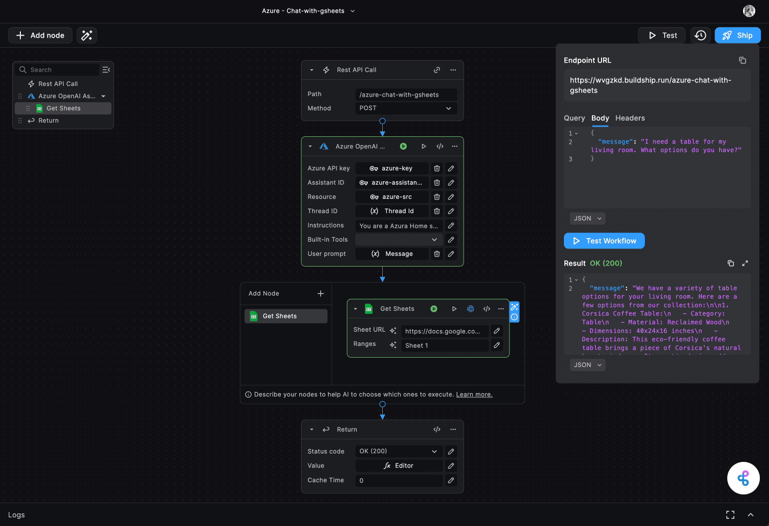Open version history clock icon next to Test
The height and width of the screenshot is (526, 769).
click(x=700, y=35)
